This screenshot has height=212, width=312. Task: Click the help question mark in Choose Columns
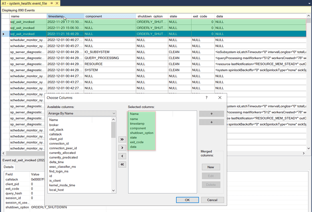pos(206,98)
